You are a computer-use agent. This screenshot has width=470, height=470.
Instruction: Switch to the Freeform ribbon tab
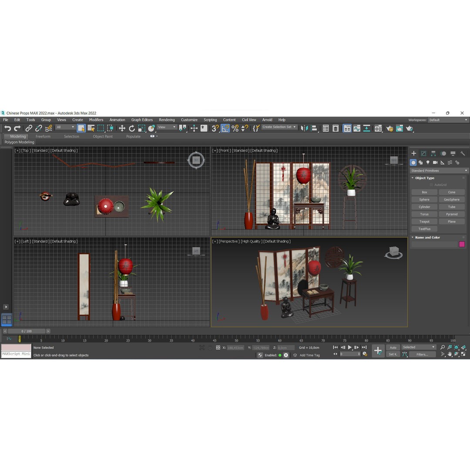pyautogui.click(x=43, y=136)
